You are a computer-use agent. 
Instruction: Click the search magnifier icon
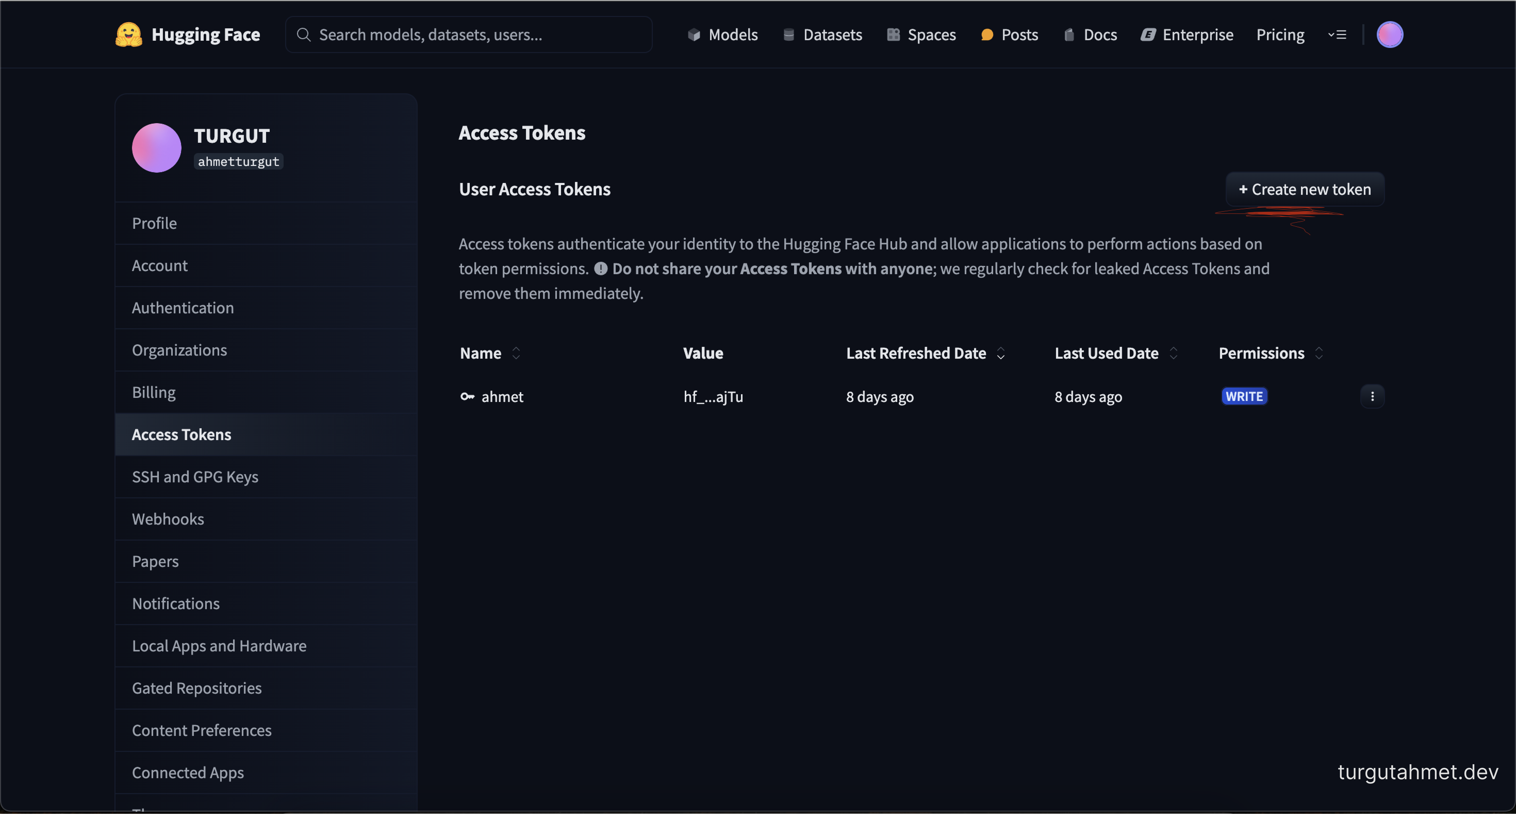303,35
